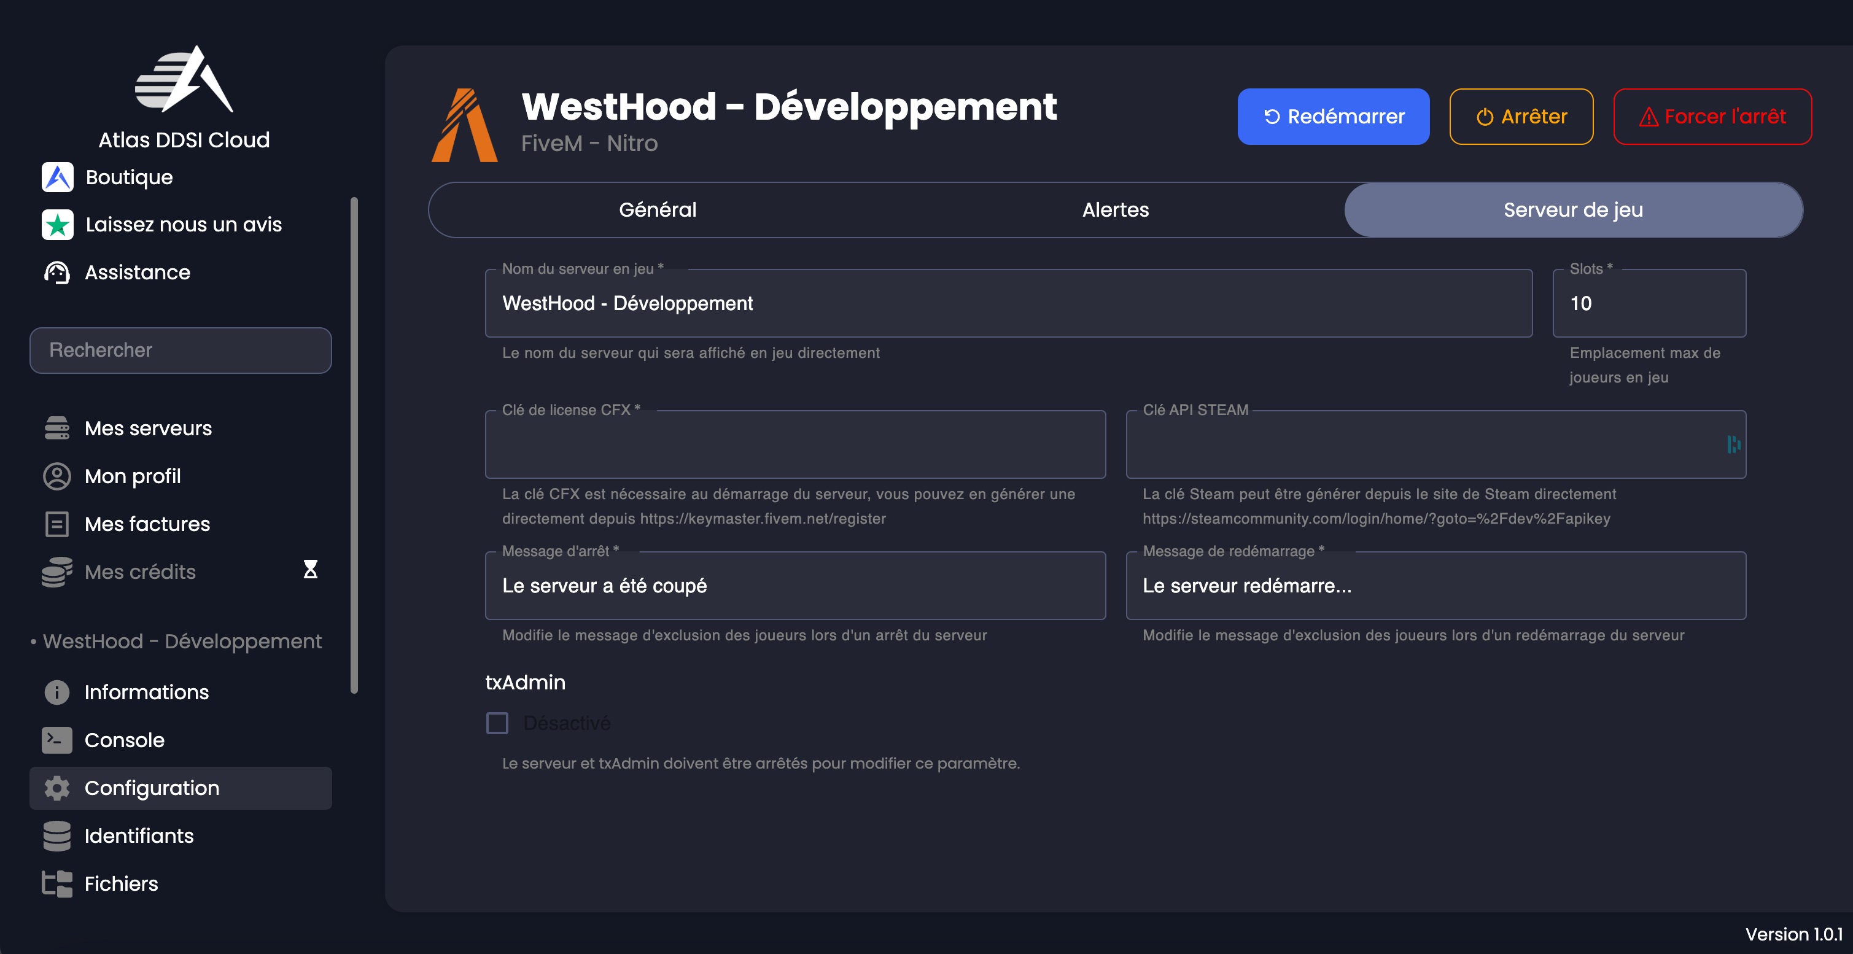Click the Mes crédits coins icon
The image size is (1853, 954).
[57, 572]
